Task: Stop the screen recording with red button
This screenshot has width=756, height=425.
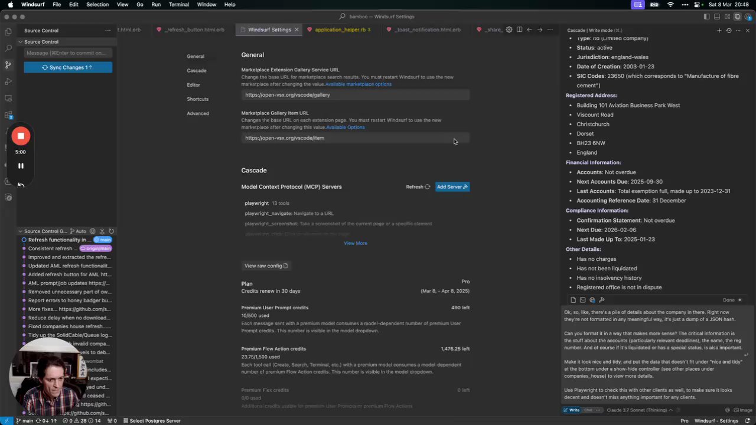Action: (21, 136)
